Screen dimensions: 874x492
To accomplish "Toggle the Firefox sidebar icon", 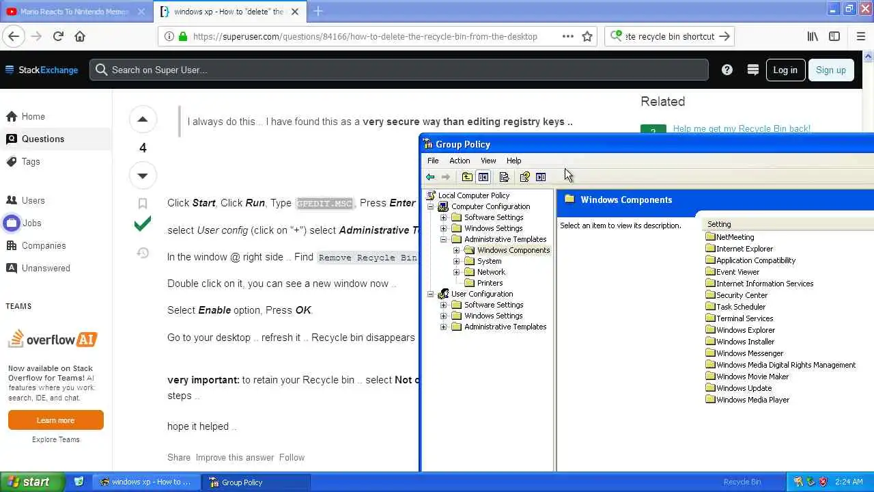I will (834, 36).
